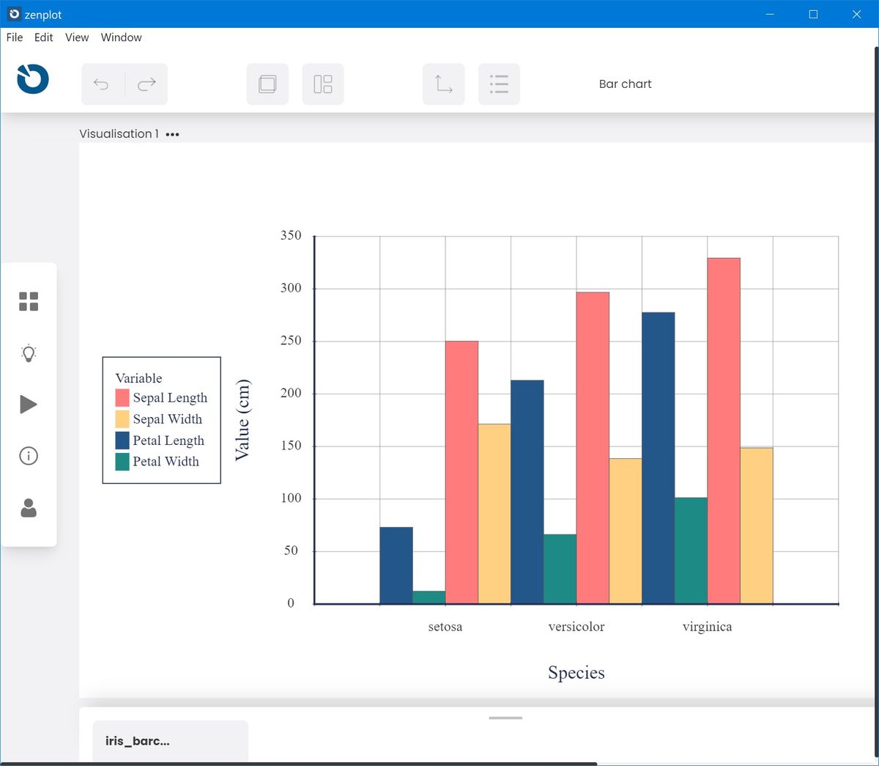
Task: Open the list settings icon on the toolbar
Action: tap(499, 84)
